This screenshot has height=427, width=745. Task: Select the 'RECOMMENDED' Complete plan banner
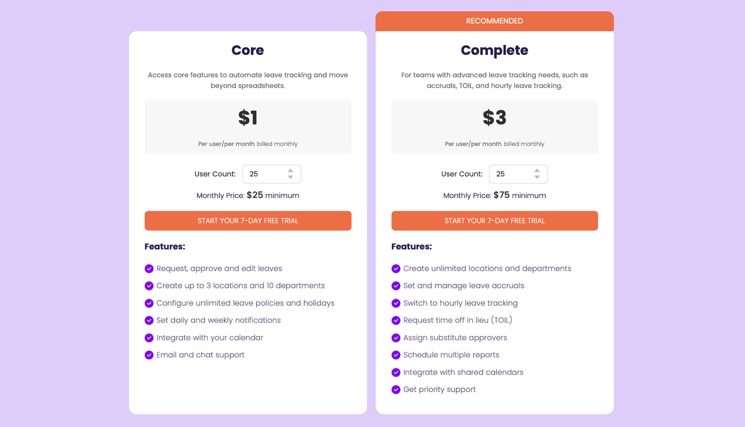[494, 21]
